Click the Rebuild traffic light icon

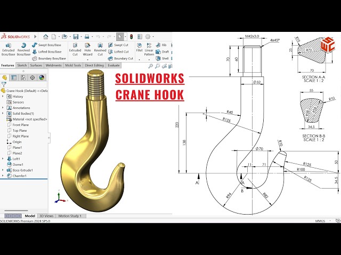tap(131, 37)
